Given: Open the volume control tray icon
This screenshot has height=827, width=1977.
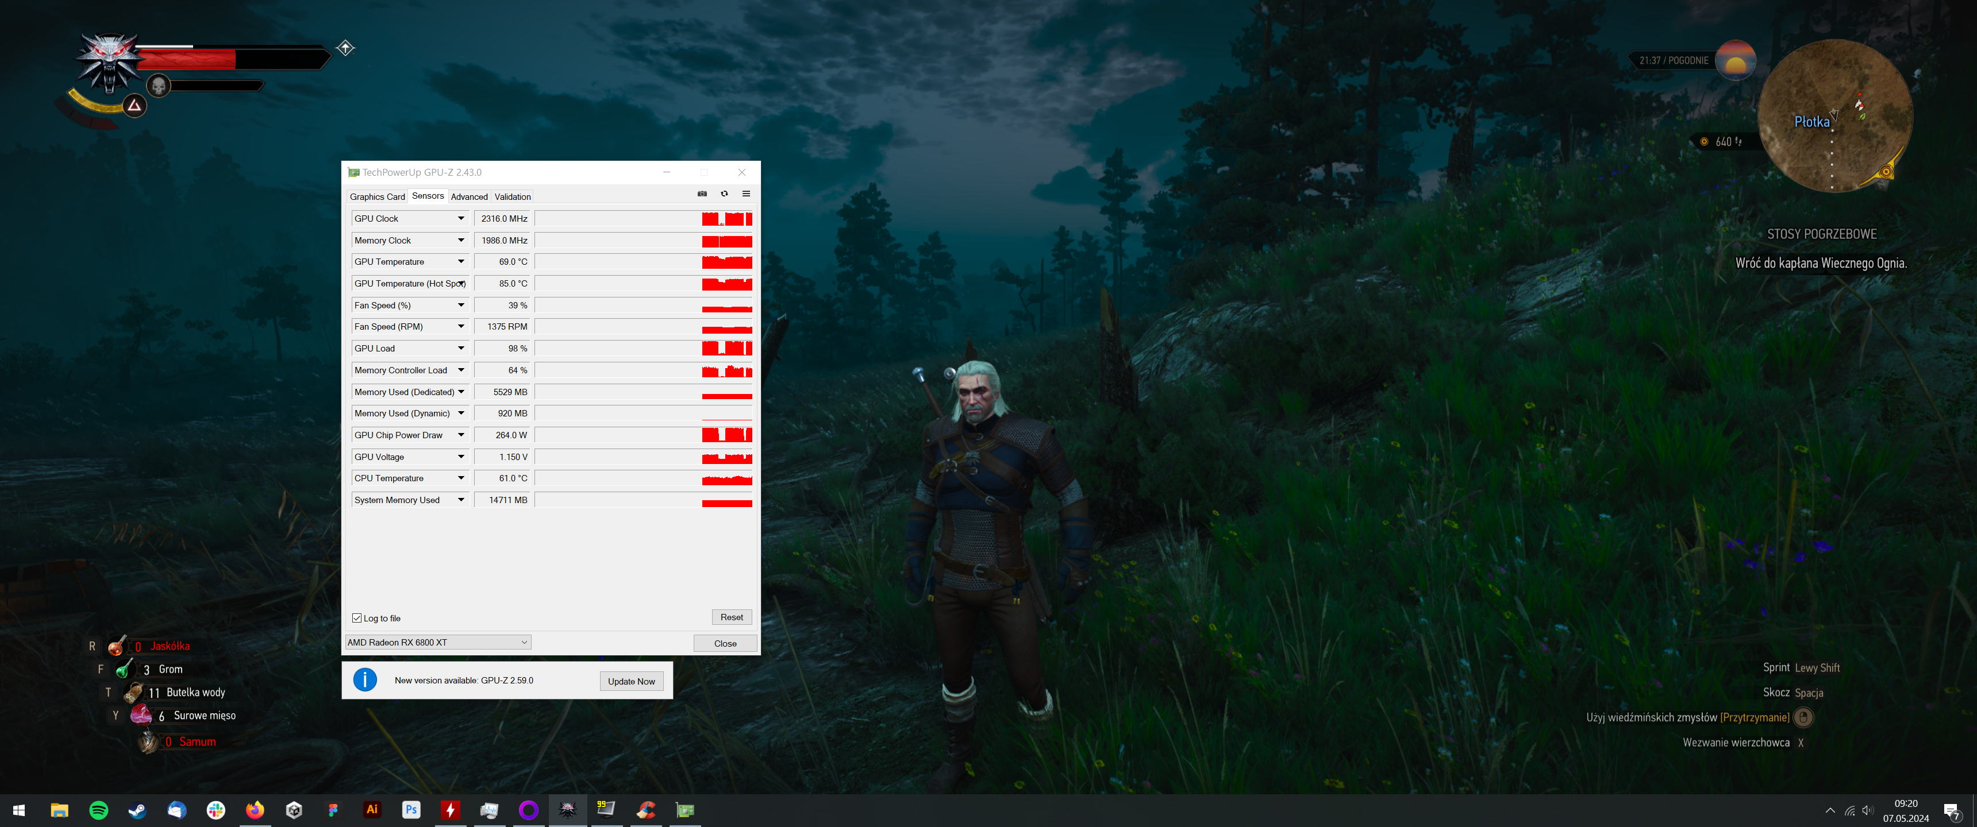Looking at the screenshot, I should [x=1868, y=811].
